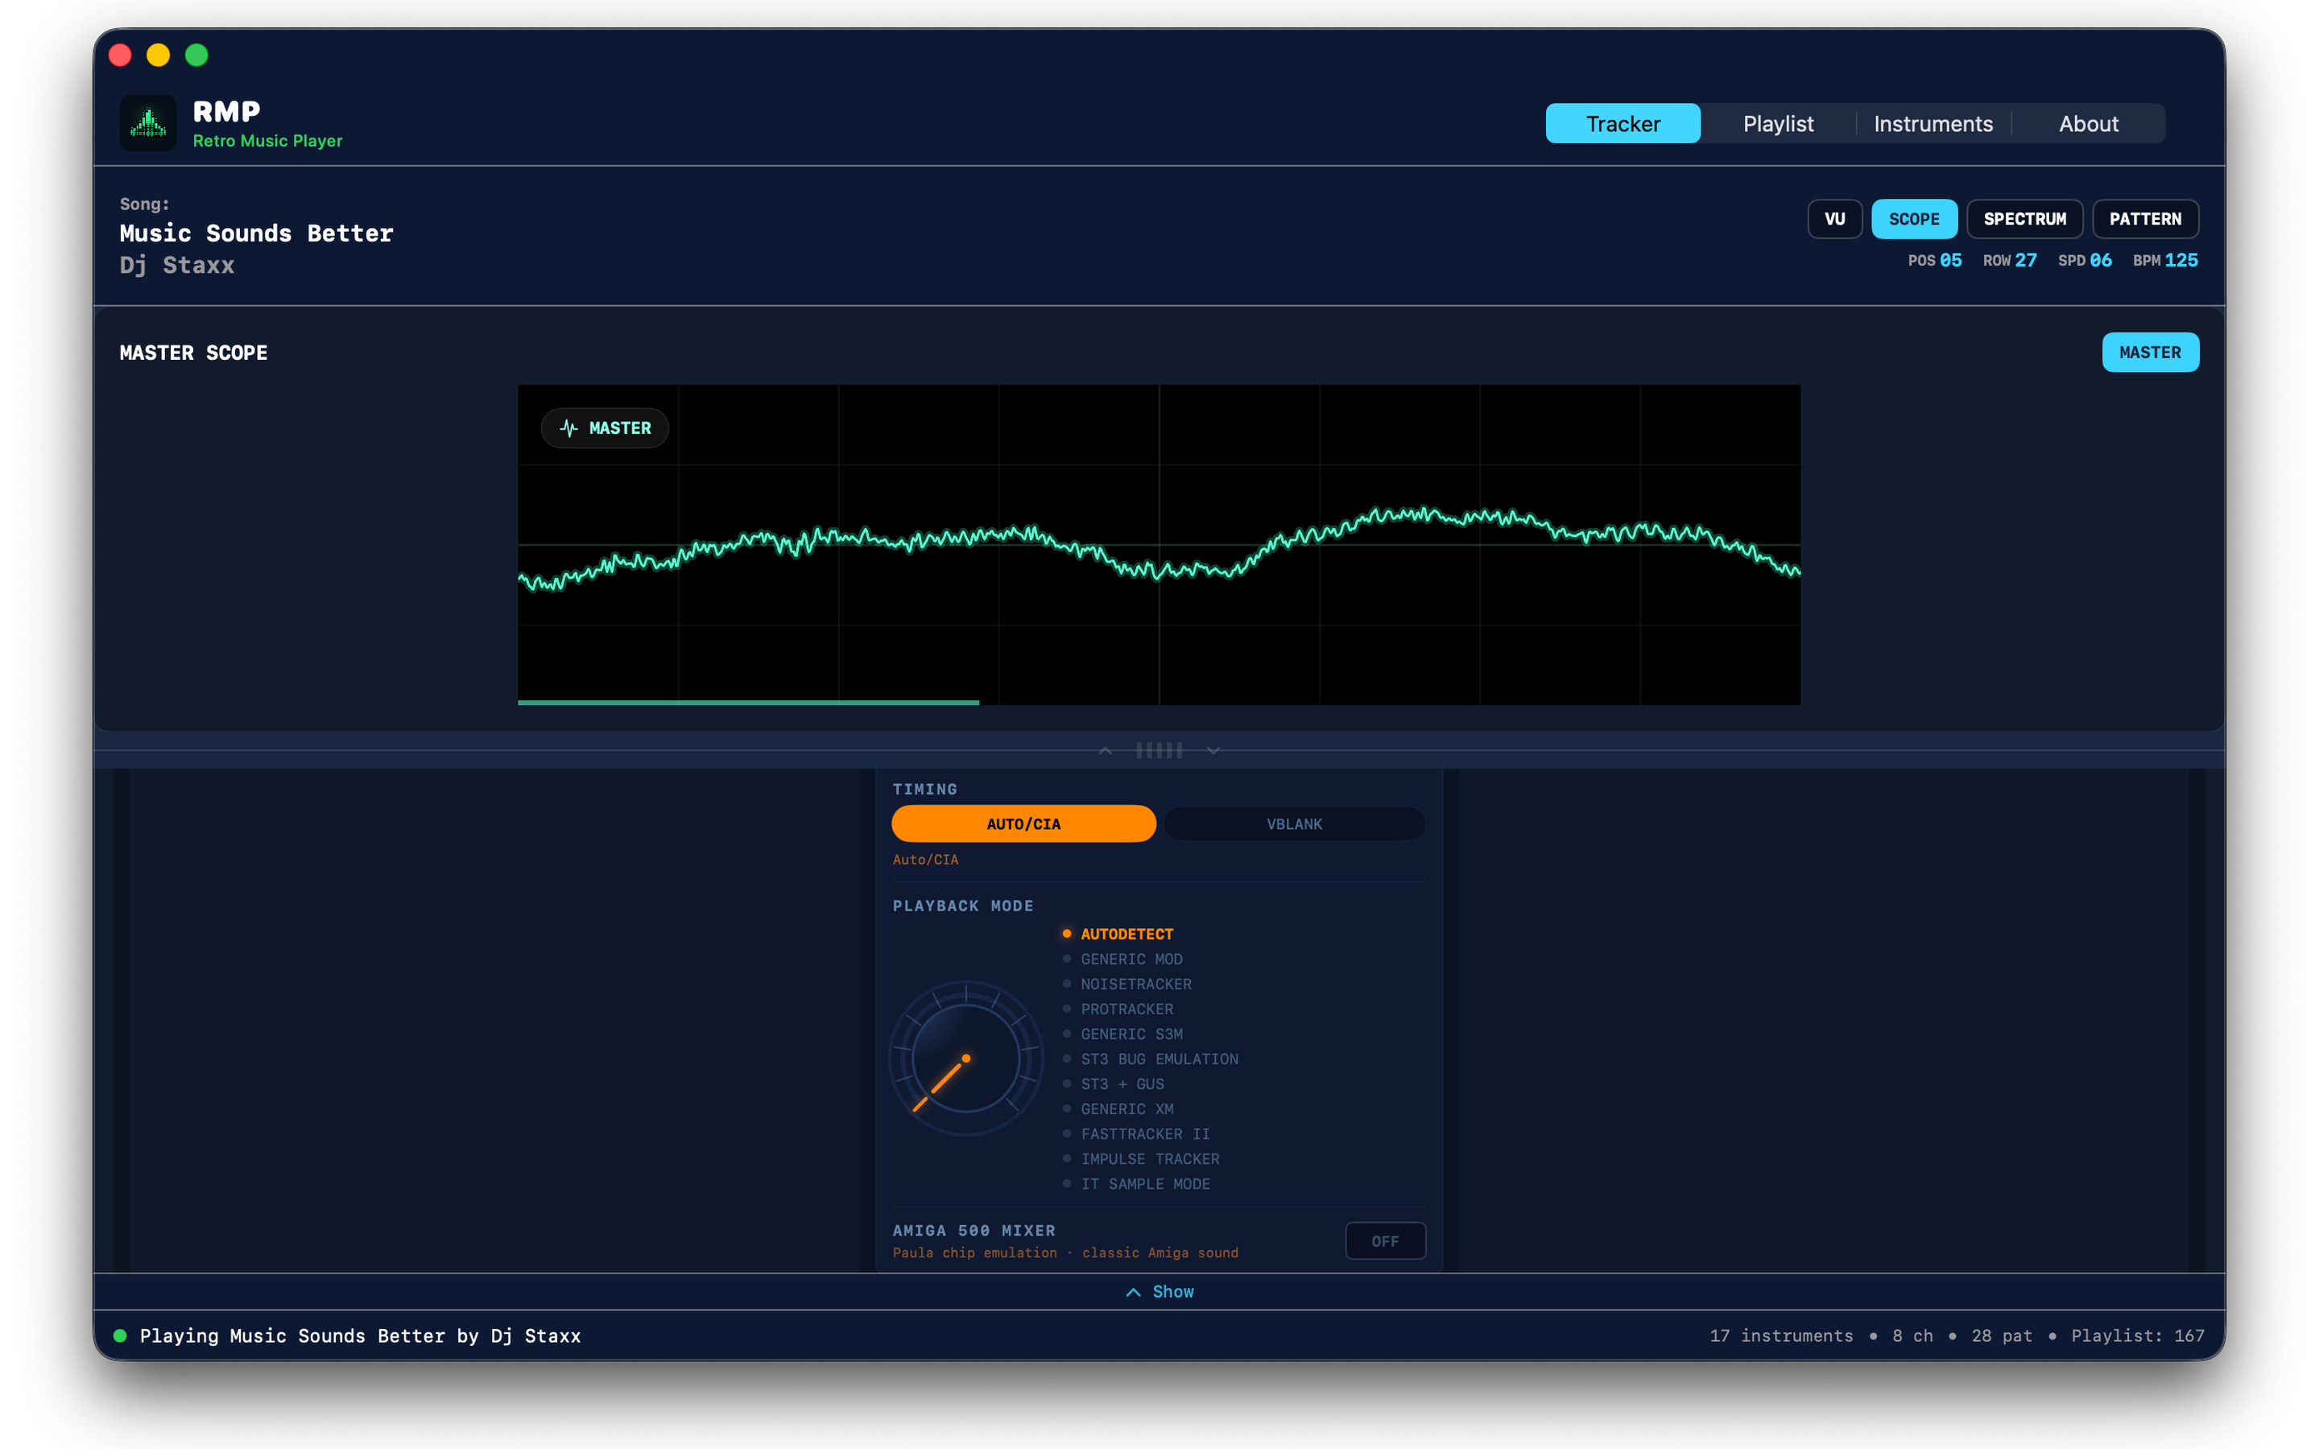Click the MASTER scope mode button
Screen dimensions: 2319x1449
[2149, 353]
